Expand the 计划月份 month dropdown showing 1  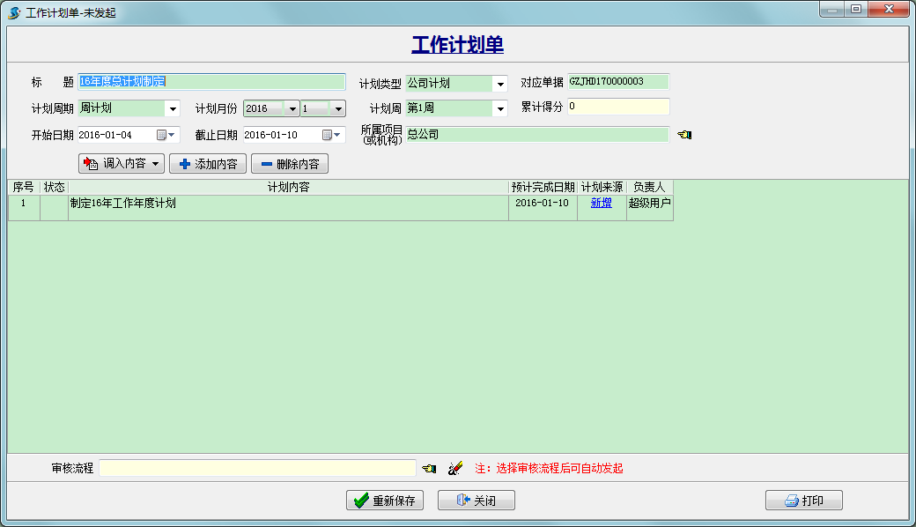[338, 108]
